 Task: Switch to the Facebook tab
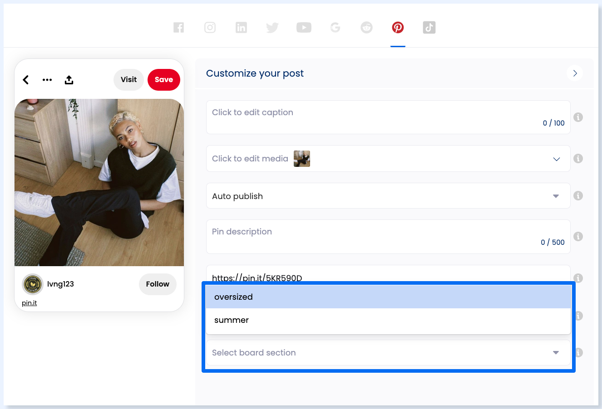(x=179, y=28)
